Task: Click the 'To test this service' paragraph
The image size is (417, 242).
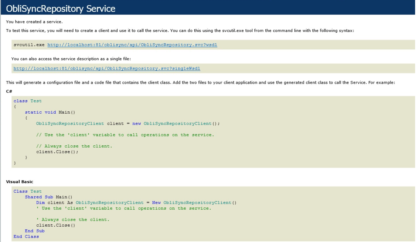Action: pyautogui.click(x=180, y=31)
